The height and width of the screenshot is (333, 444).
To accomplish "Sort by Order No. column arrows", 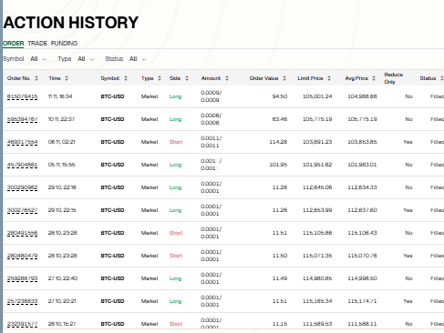I will (36, 78).
